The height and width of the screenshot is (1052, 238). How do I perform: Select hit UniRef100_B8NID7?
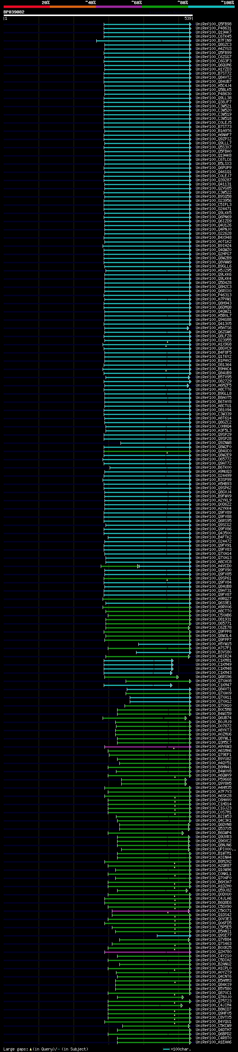(x=213, y=1009)
